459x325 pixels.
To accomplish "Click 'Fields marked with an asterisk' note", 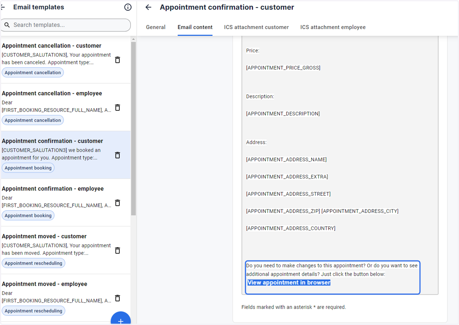I will 294,307.
